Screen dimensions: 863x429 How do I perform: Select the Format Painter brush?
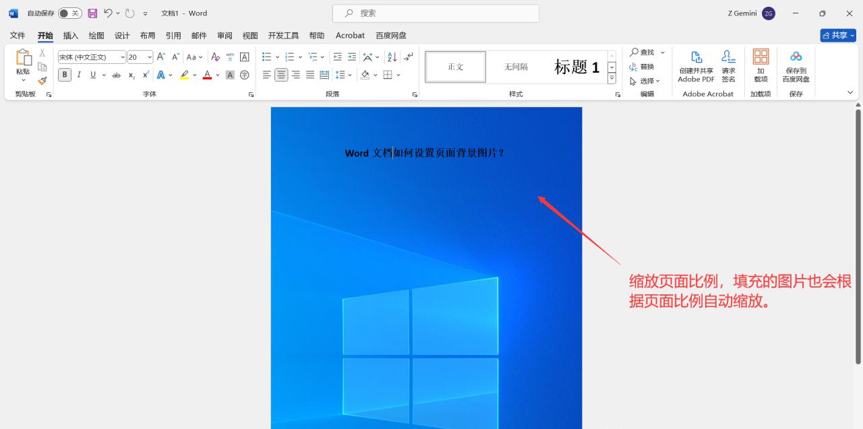(42, 81)
